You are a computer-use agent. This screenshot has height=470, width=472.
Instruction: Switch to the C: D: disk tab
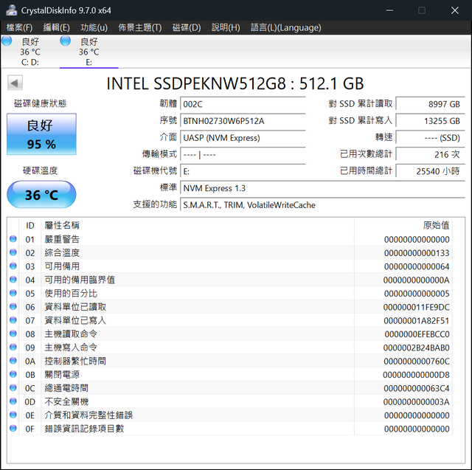coord(30,51)
